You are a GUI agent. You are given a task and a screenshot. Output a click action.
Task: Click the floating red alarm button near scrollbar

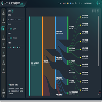[x=100, y=92]
